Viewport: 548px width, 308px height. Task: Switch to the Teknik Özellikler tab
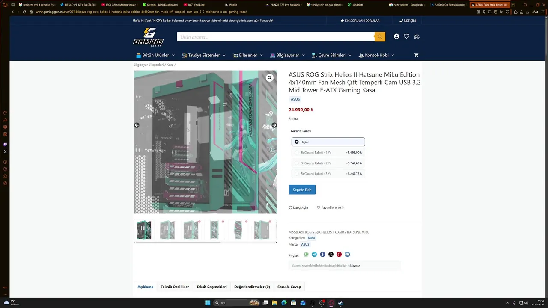175,287
